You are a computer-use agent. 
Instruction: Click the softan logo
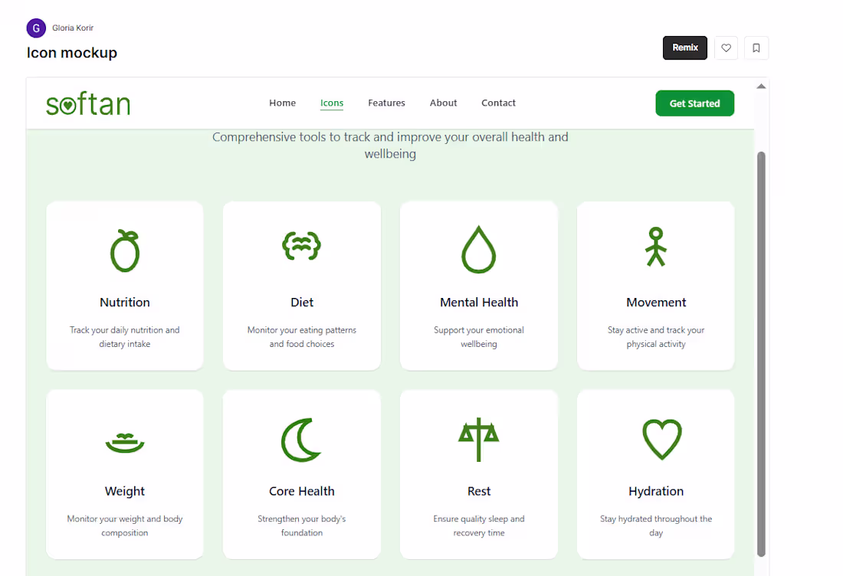point(88,103)
